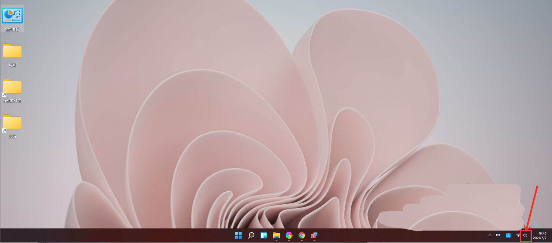The image size is (552, 243).
Task: Click the Show Desktop strip at taskbar edge
Action: click(551, 235)
